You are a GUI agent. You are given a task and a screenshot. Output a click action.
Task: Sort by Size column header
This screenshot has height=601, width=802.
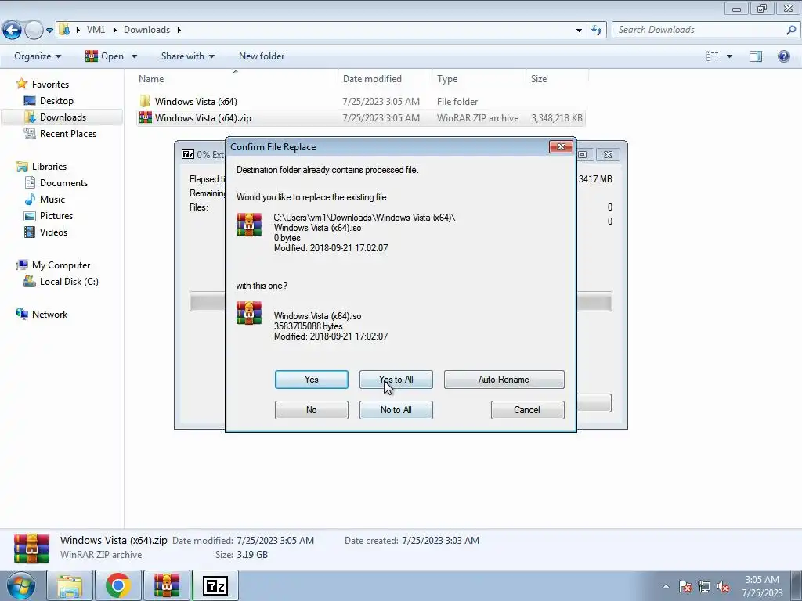coord(539,79)
